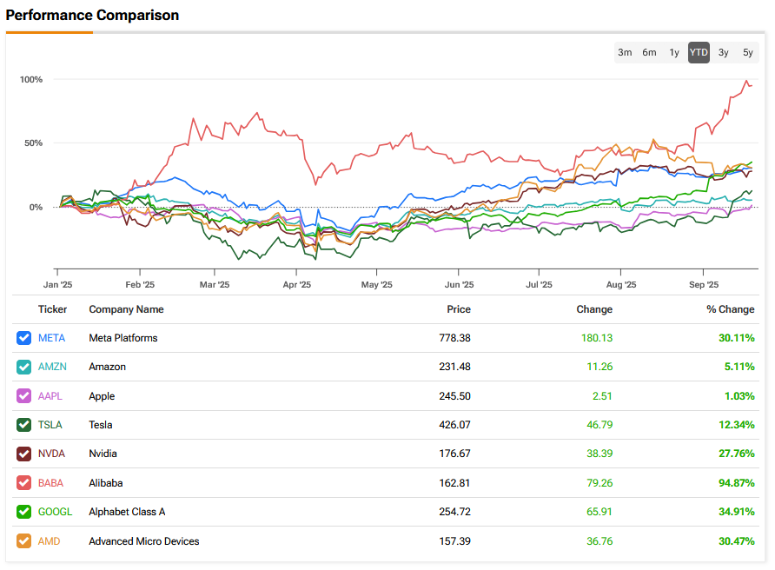Select the 1y time range

coord(674,52)
